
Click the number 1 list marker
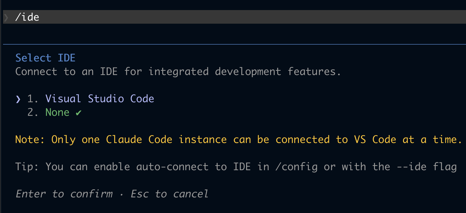[33, 99]
